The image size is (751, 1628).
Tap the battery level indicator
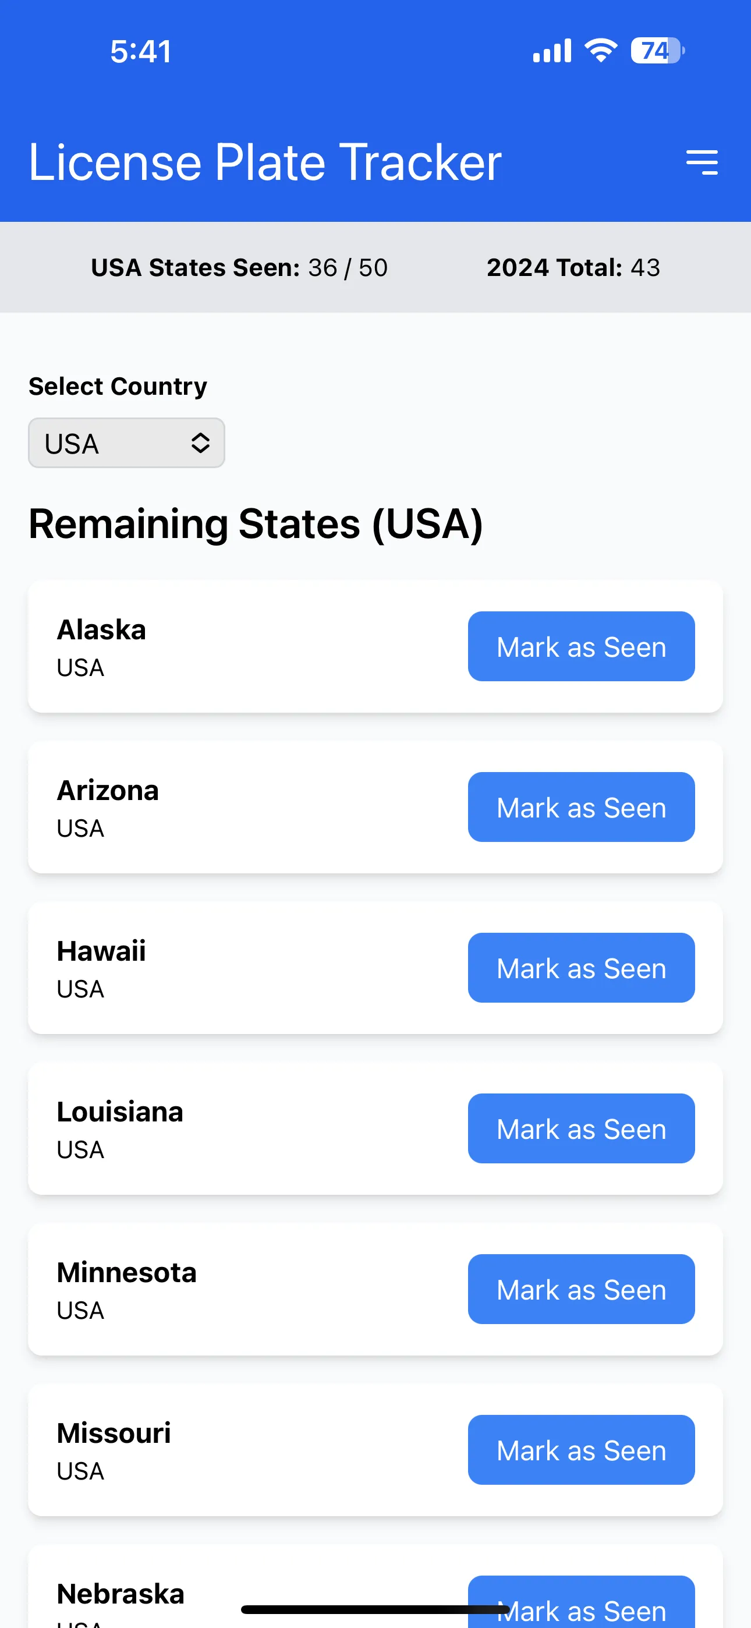coord(657,51)
